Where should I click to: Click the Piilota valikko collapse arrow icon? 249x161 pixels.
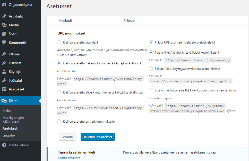tap(4, 145)
